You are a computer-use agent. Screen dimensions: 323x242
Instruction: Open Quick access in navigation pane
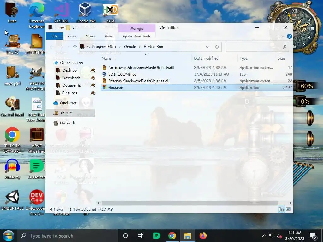pos(71,63)
